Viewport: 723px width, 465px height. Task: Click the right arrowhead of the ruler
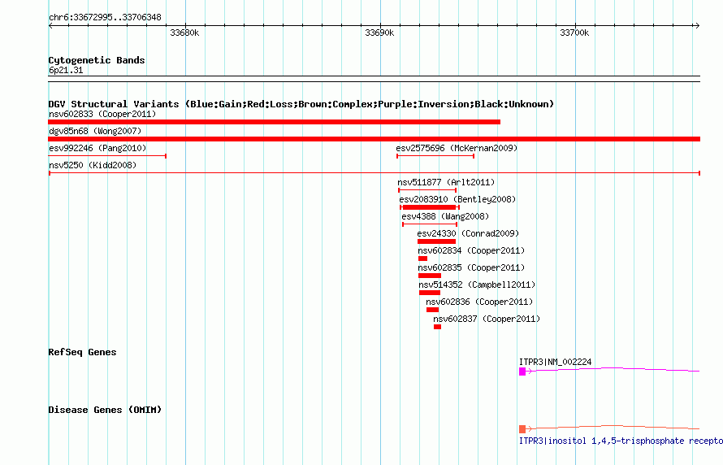point(697,25)
